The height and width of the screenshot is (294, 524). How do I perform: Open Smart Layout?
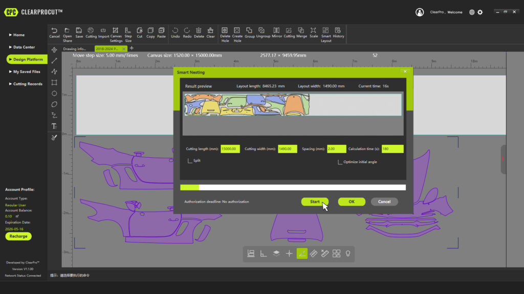(x=326, y=35)
